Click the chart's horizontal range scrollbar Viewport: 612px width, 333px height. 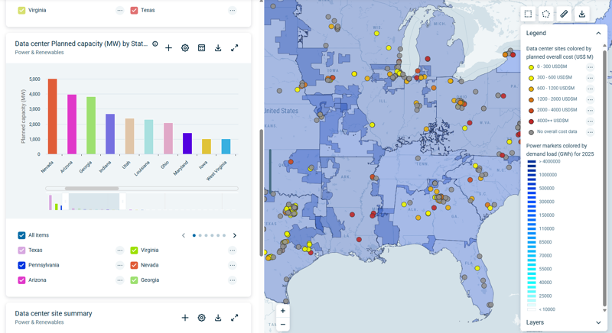(x=92, y=188)
